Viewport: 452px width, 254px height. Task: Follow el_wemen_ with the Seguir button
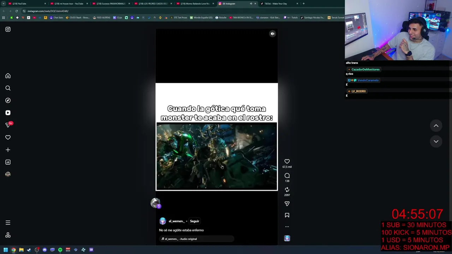click(x=195, y=221)
